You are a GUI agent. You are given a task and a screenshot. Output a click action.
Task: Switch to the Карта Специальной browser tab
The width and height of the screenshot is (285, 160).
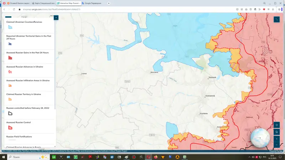coord(43,3)
